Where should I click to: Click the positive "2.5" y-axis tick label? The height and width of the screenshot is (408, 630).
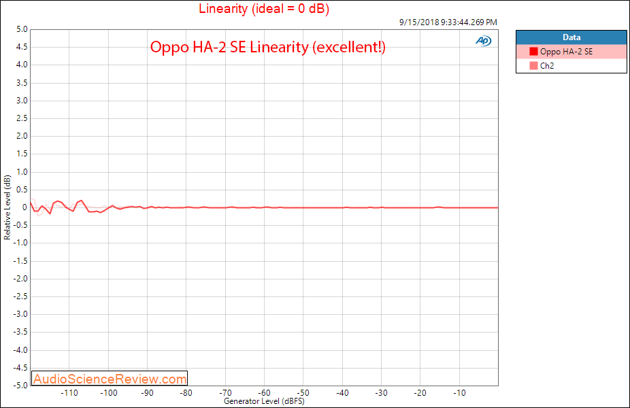pos(22,118)
